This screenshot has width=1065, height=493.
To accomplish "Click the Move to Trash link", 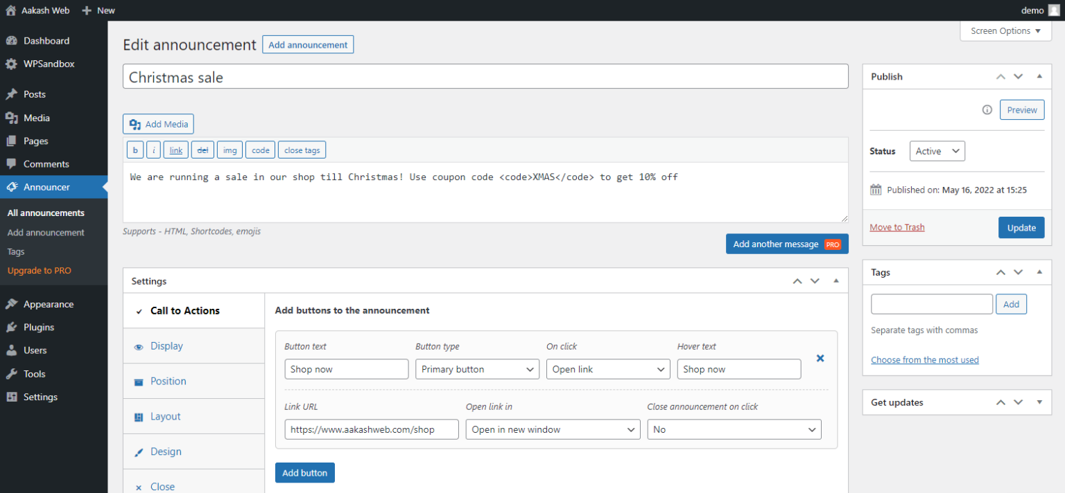I will [897, 227].
